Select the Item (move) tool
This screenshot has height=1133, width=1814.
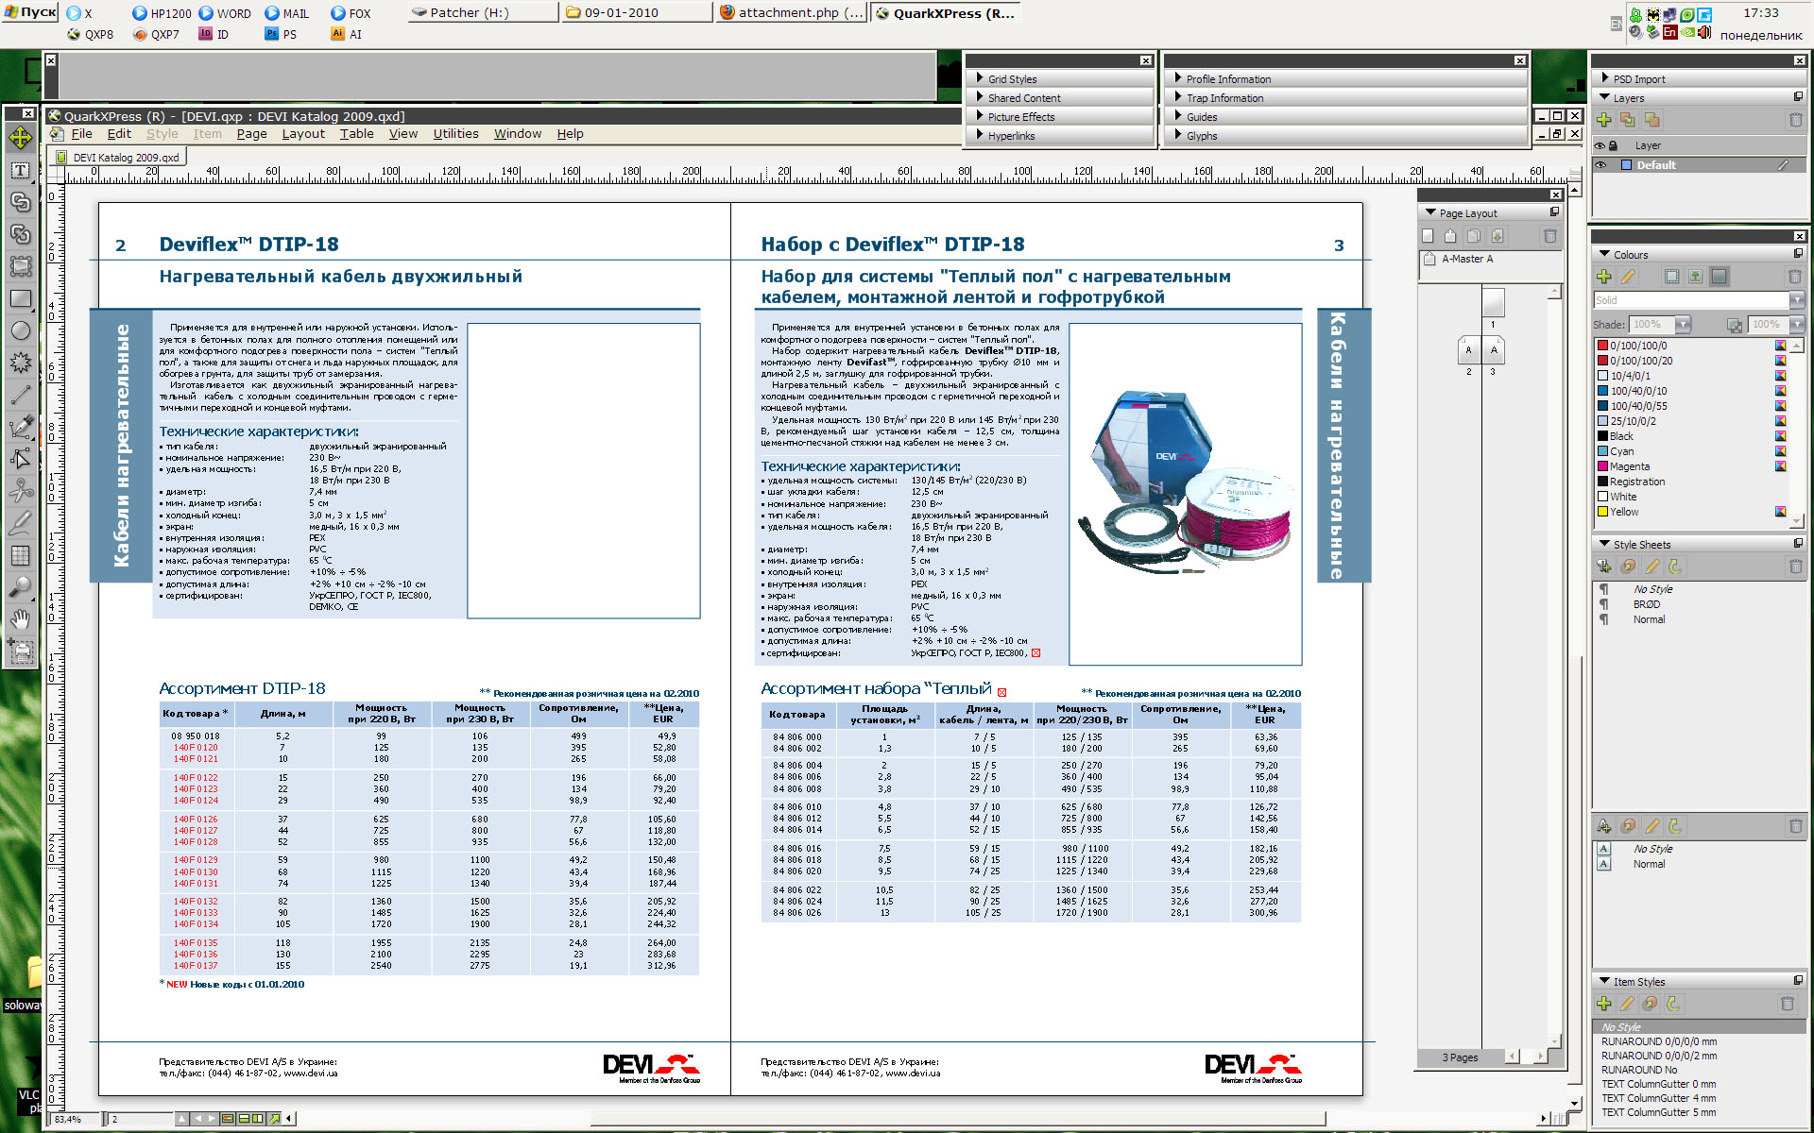tap(20, 138)
